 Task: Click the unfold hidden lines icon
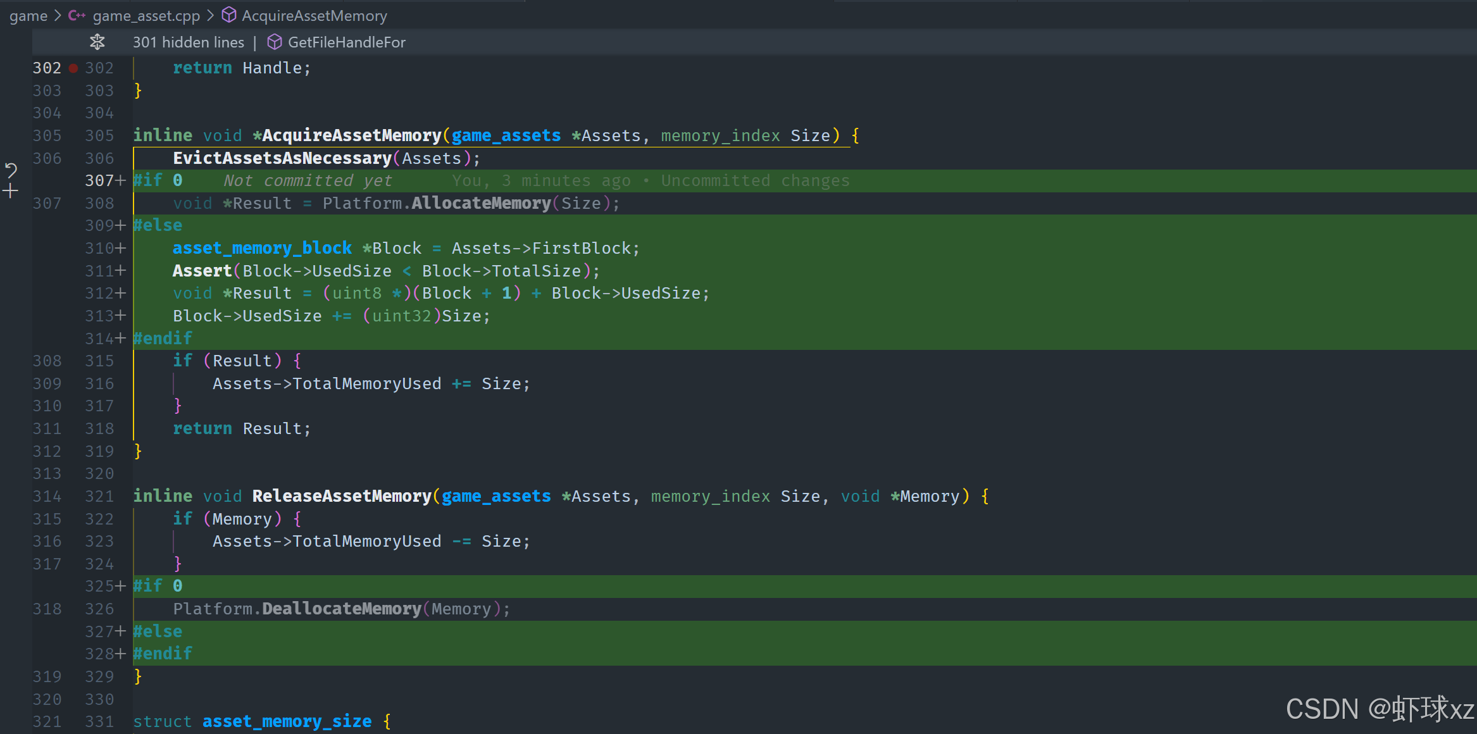(97, 42)
